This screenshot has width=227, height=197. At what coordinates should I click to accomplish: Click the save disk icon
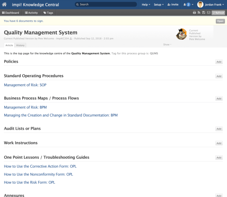tap(204, 13)
